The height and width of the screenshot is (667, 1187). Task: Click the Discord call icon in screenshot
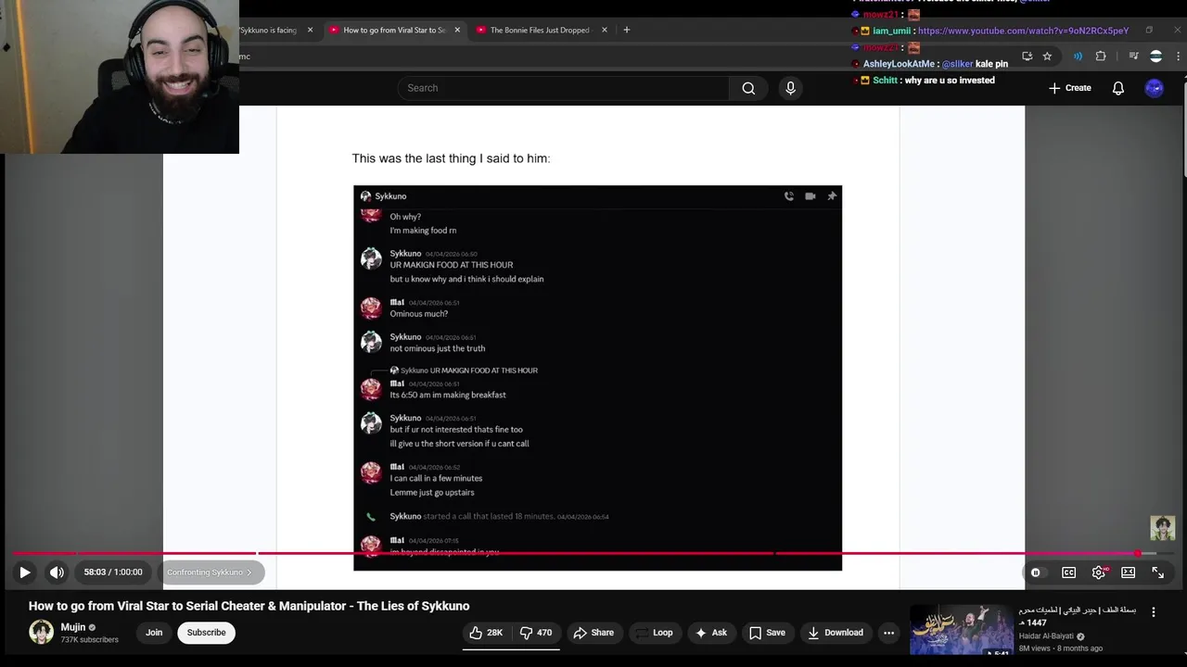[789, 196]
